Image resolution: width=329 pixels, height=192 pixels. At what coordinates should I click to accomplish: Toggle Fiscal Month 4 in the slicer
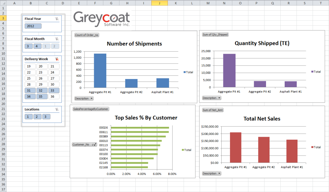coord(37,46)
